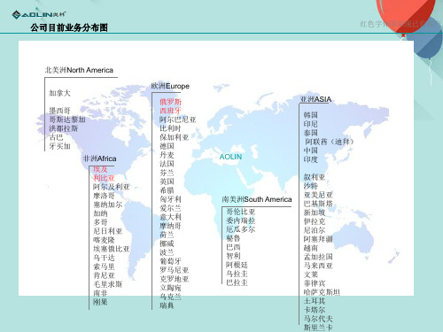
Task: Select 丹麦 in the Europe list
Action: [x=167, y=155]
